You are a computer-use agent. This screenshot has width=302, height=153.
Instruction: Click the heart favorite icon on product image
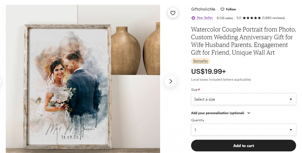[173, 13]
